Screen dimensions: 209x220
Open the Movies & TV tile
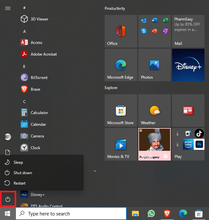121,144
